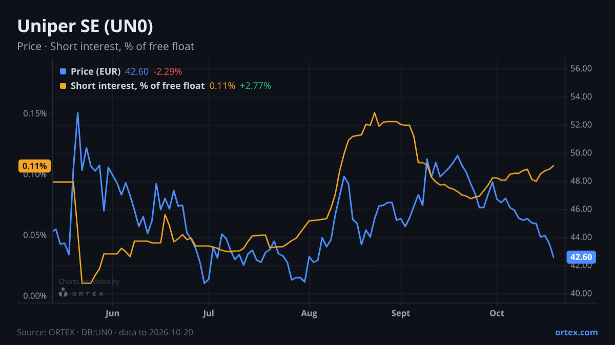Click the 50.00 right axis label
The height and width of the screenshot is (345, 615).
(581, 153)
